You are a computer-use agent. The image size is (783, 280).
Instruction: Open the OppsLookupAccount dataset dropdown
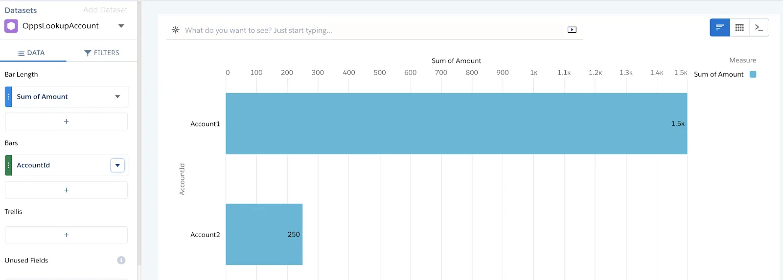click(x=121, y=26)
